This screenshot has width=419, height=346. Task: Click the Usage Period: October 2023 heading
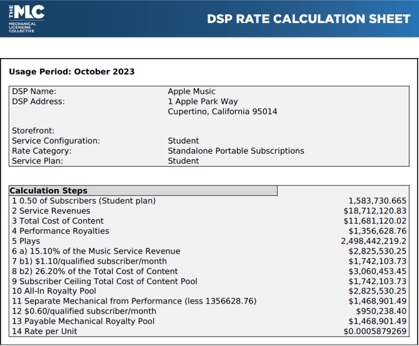71,72
